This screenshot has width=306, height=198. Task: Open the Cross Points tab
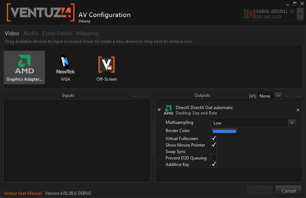(x=57, y=33)
